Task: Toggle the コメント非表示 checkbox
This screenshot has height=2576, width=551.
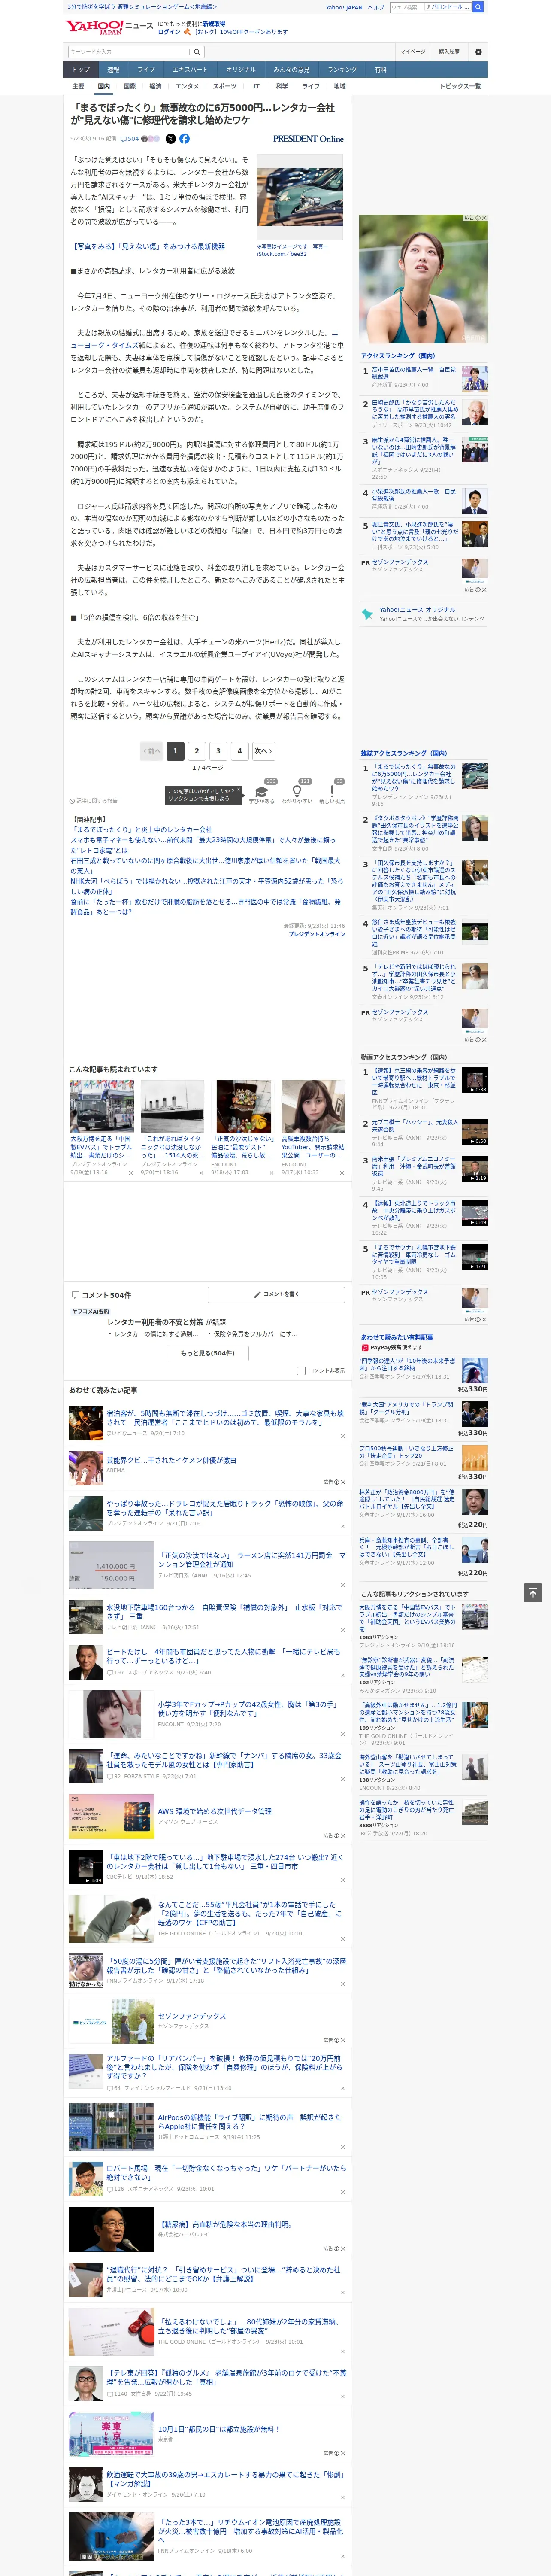Action: [301, 1371]
